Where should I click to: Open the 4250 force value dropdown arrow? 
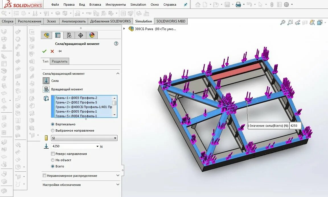tap(97, 146)
